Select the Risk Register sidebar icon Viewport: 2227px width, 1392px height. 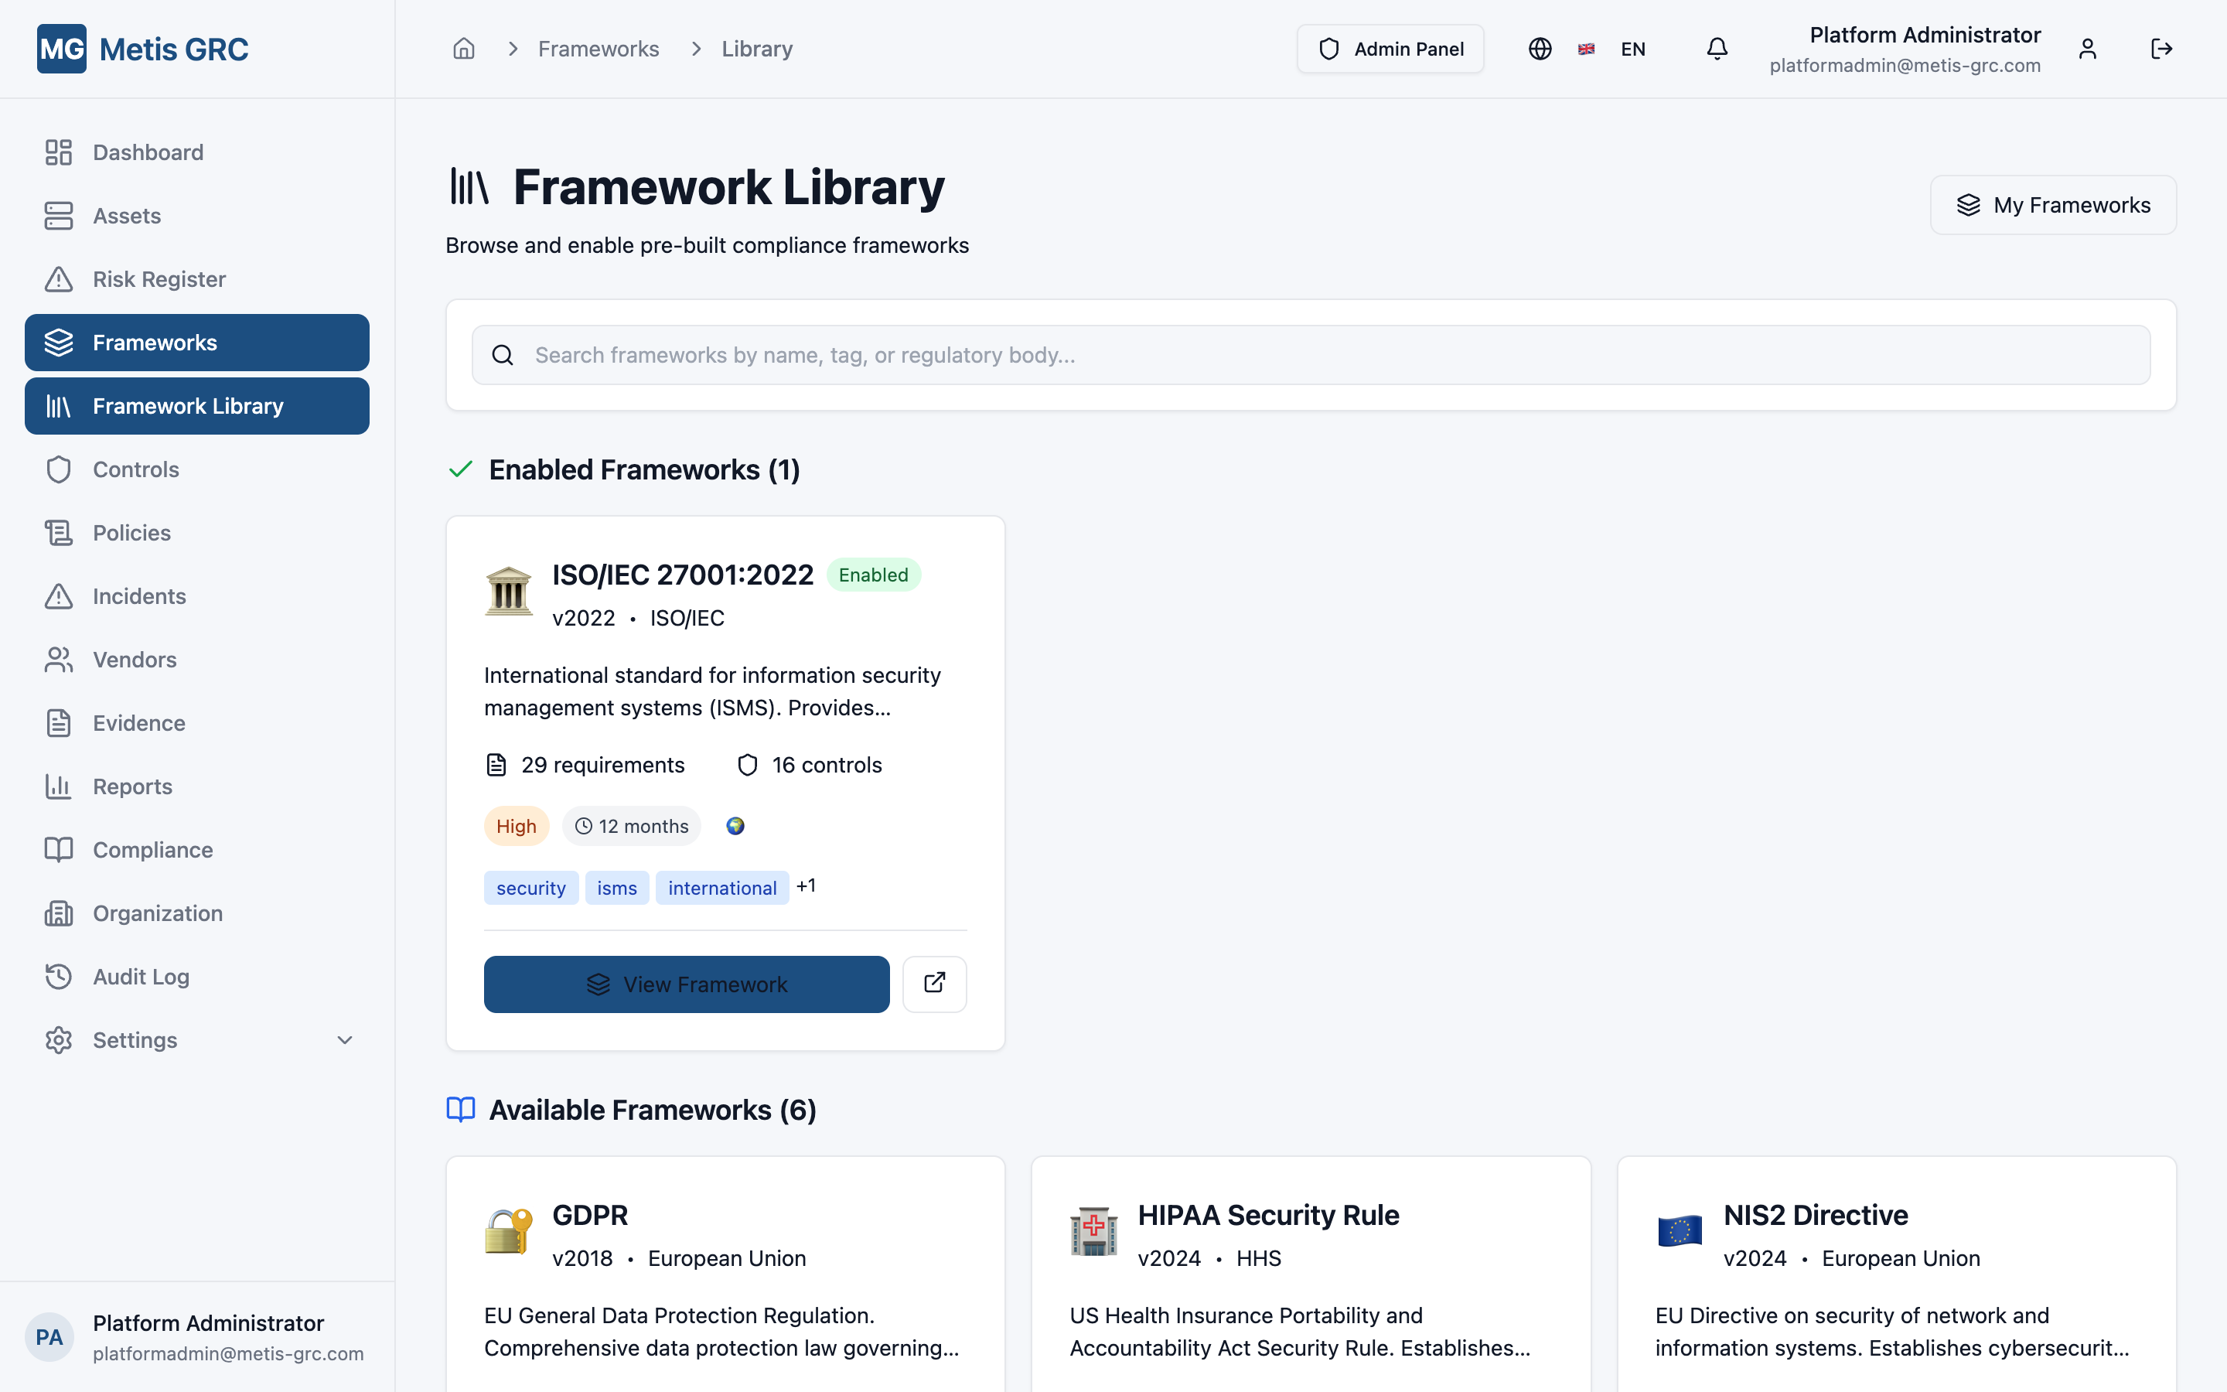[58, 278]
